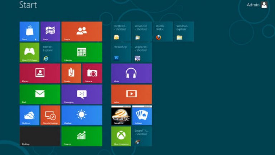The image size is (275, 155).
Task: Open the Finance tile
Action: point(82,136)
